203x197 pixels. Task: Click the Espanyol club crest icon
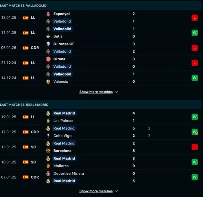pos(48,14)
